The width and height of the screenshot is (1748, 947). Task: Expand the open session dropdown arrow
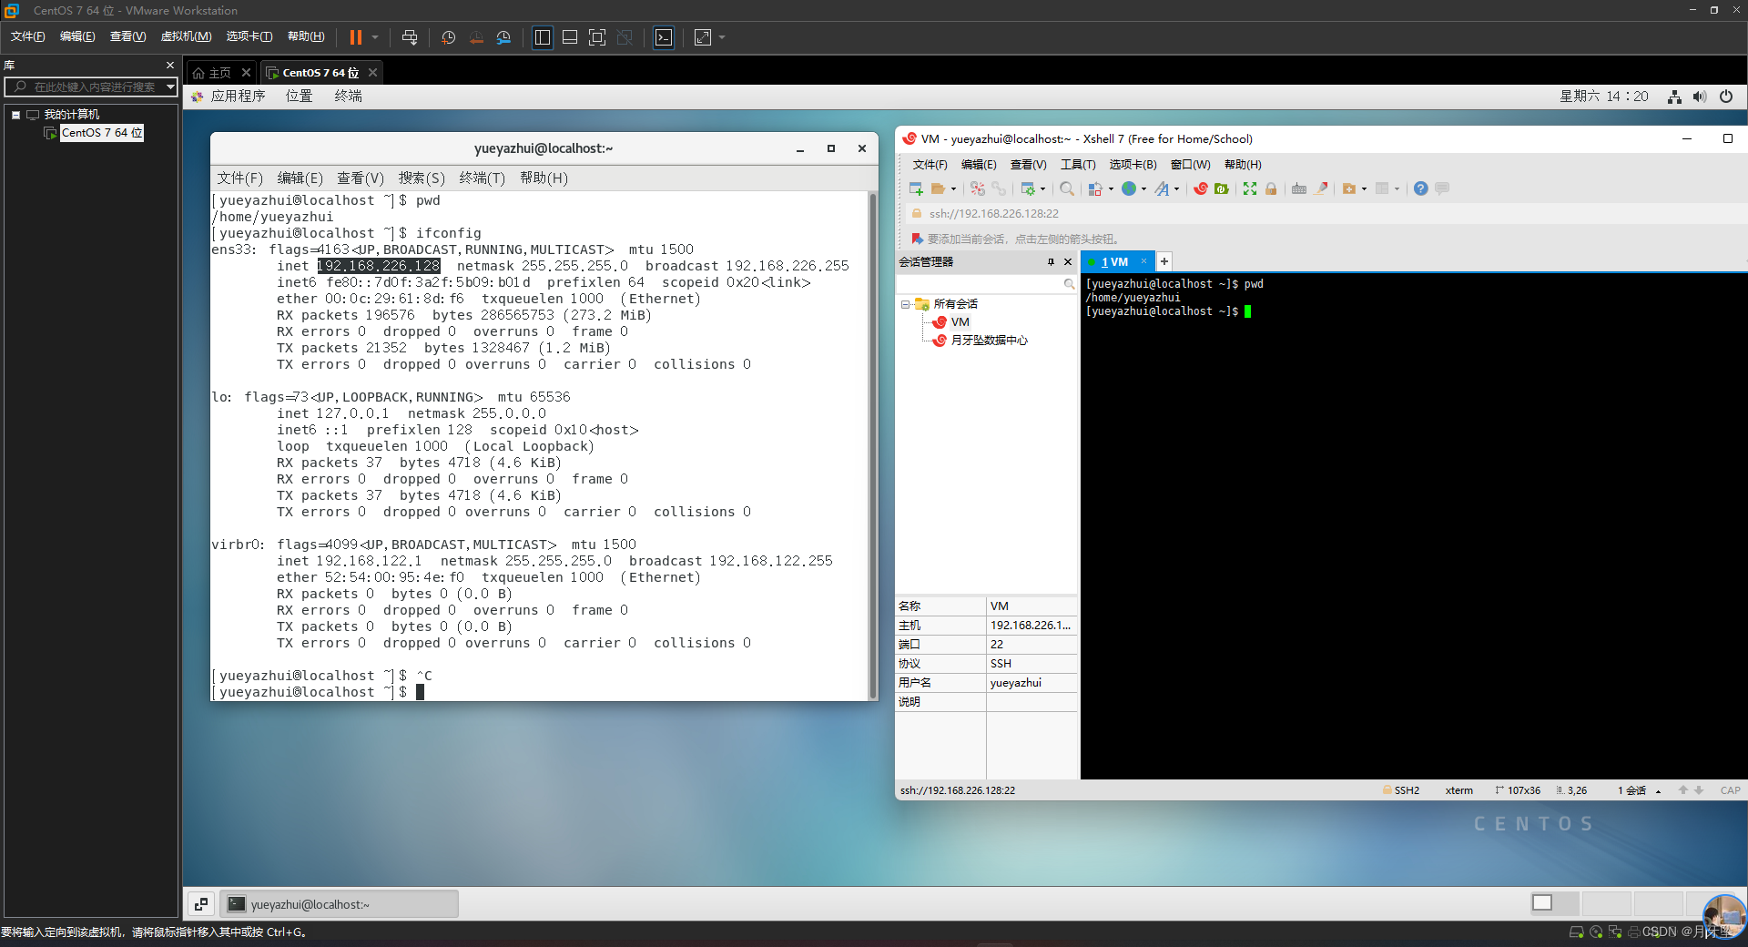click(953, 189)
